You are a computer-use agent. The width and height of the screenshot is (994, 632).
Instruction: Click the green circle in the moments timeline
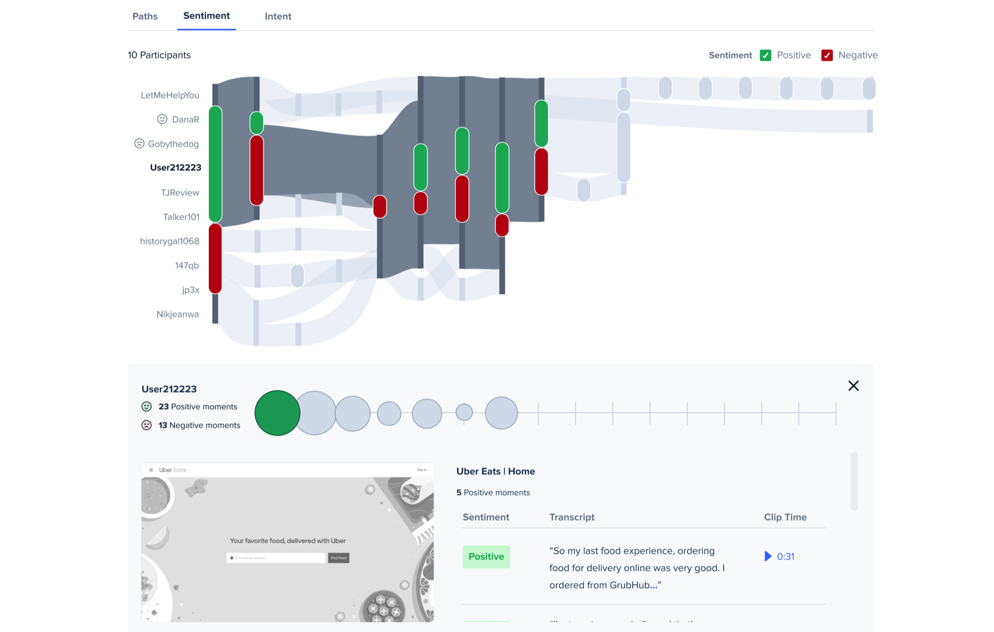[x=277, y=413]
